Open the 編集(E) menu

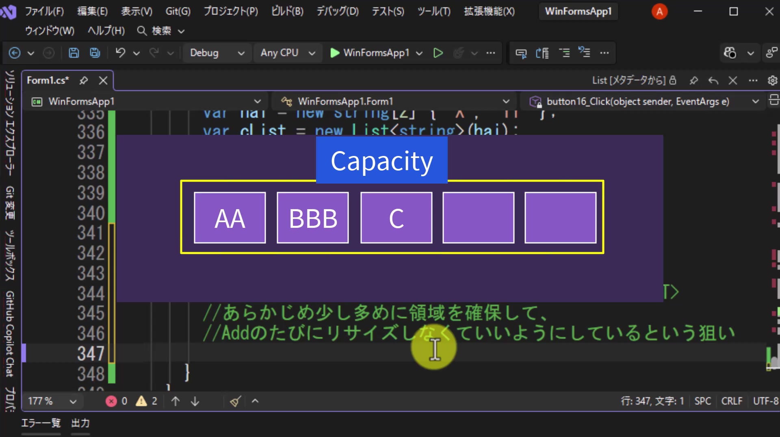pyautogui.click(x=93, y=11)
